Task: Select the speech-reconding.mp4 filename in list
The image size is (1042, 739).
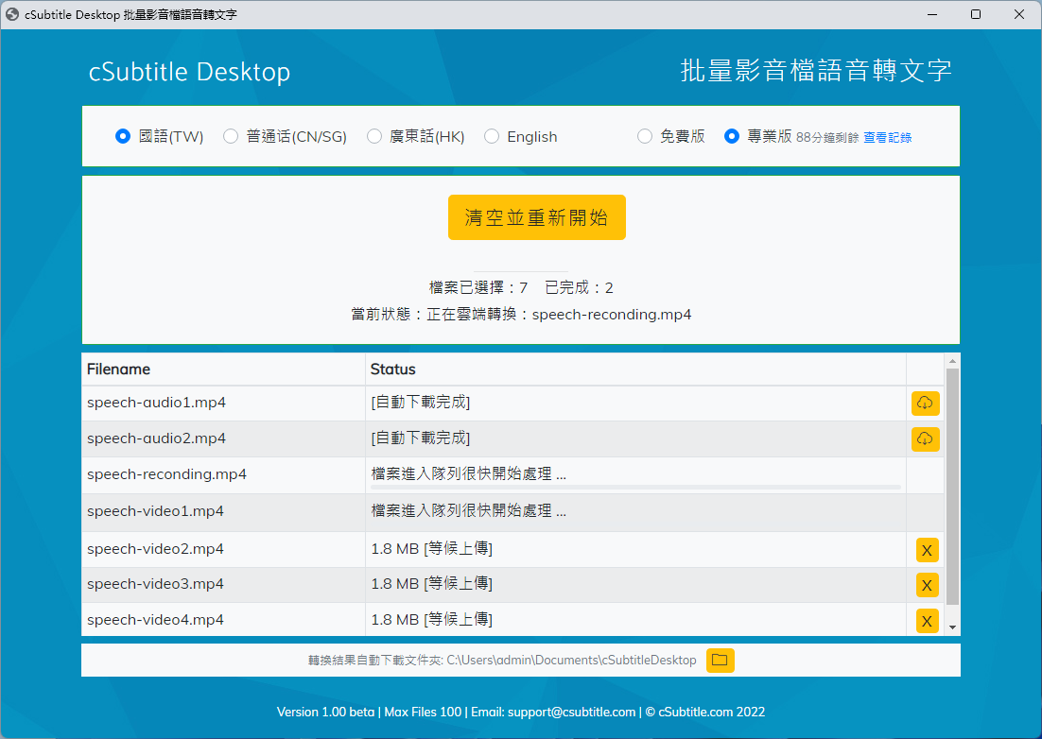Action: pos(166,474)
